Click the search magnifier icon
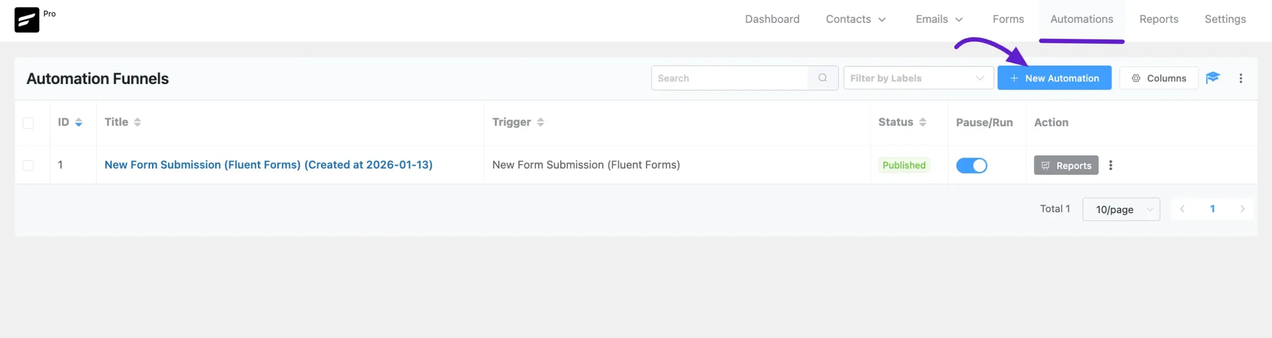This screenshot has width=1272, height=338. pyautogui.click(x=822, y=78)
